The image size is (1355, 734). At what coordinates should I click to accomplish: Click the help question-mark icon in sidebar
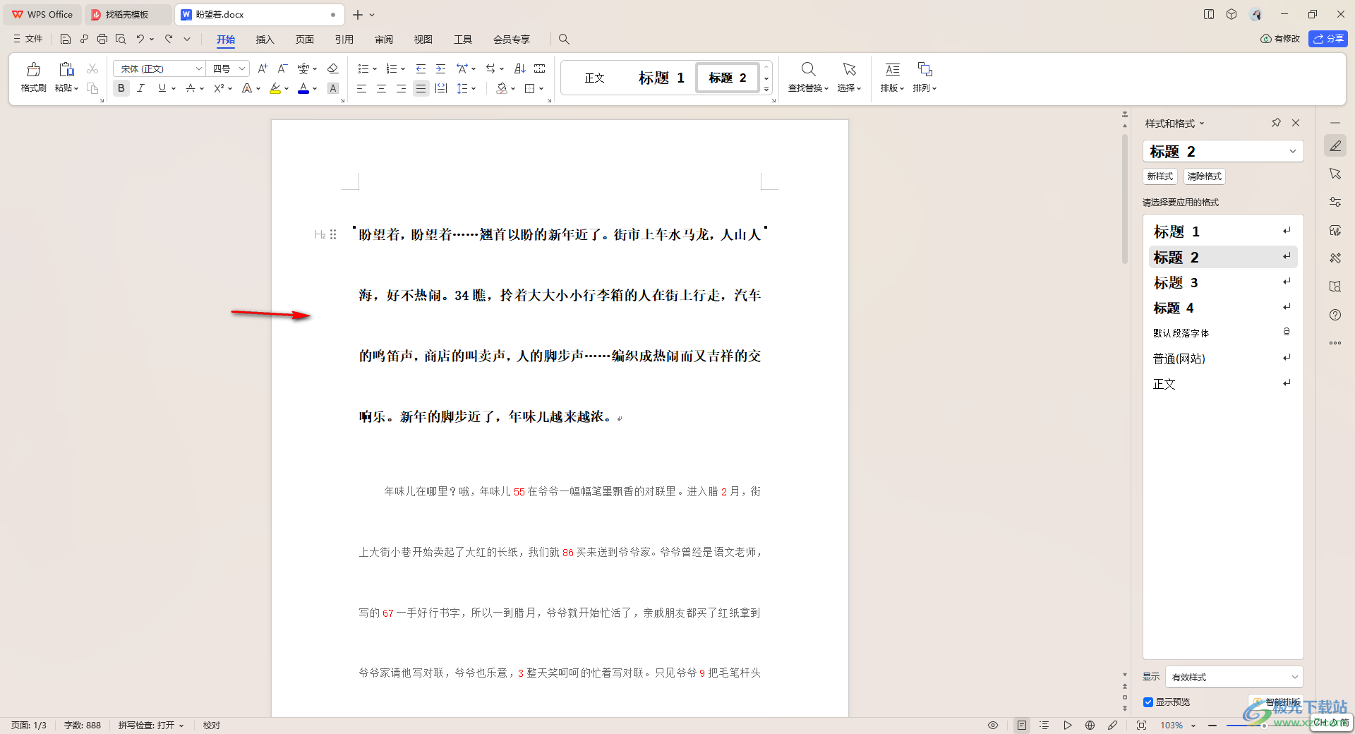tap(1335, 315)
